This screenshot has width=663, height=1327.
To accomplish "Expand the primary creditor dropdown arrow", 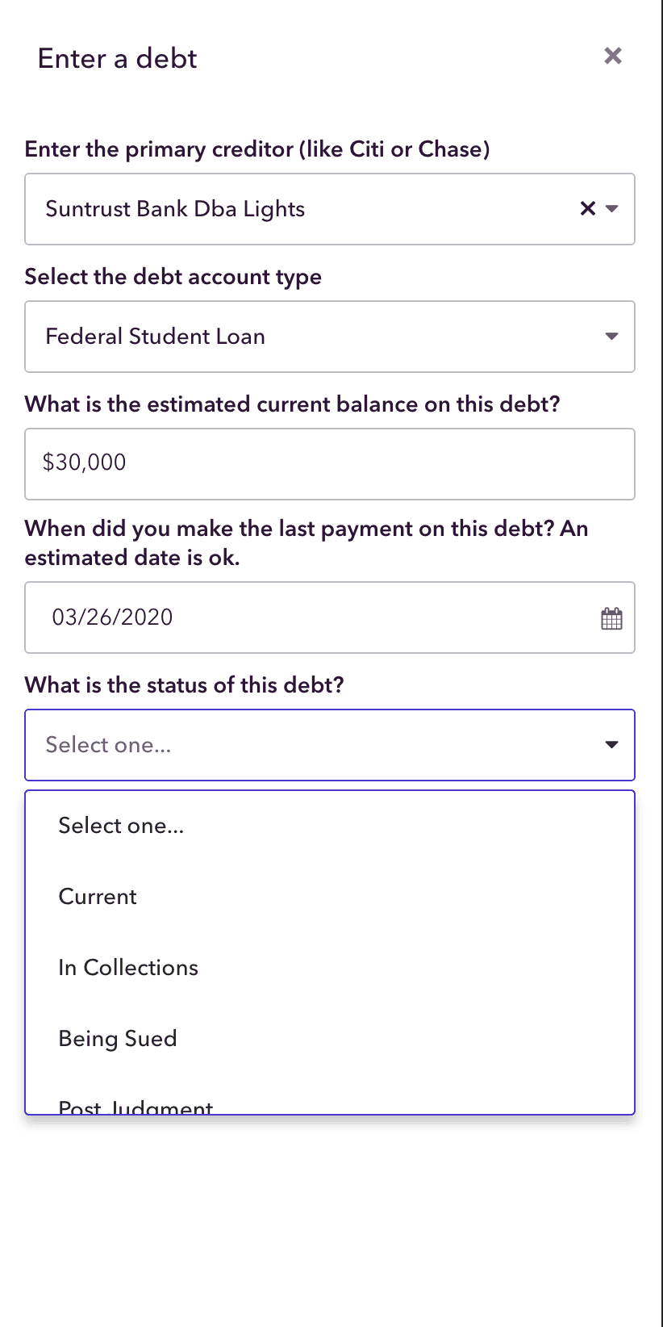I will click(612, 209).
